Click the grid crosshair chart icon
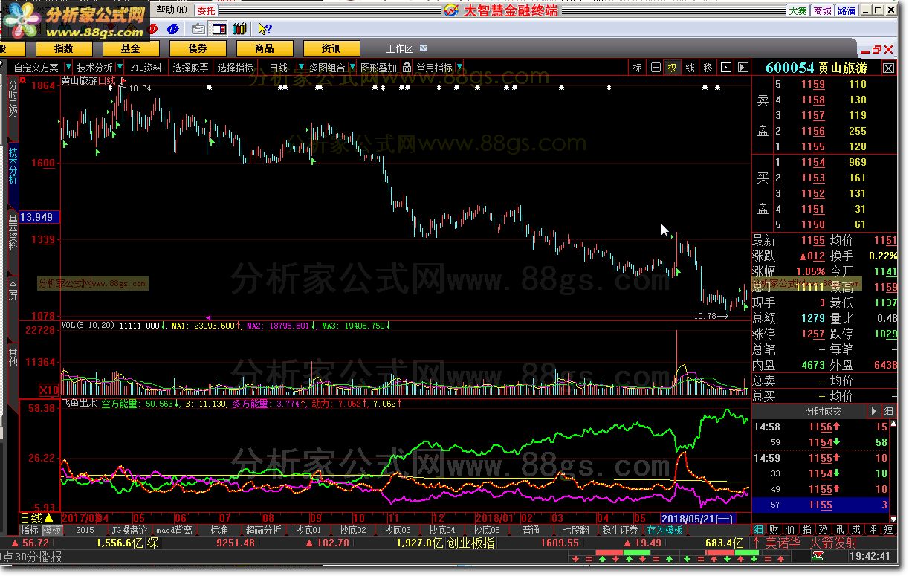Screen dimensions: 909x576 pyautogui.click(x=656, y=68)
